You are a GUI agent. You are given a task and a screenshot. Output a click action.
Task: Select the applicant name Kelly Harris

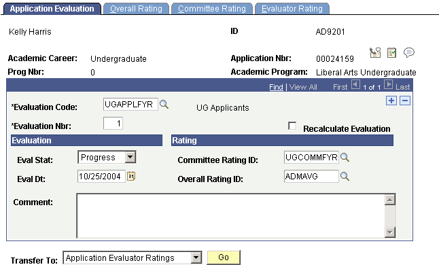(x=30, y=32)
